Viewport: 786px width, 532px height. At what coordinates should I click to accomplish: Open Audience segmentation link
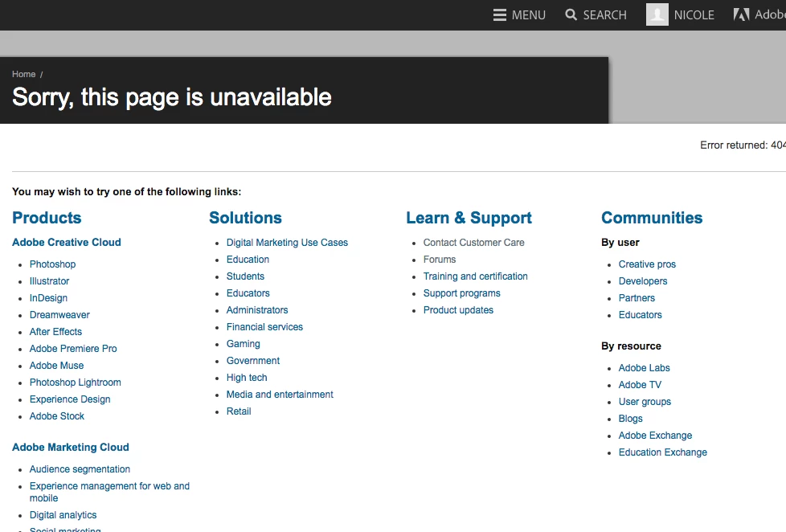[80, 469]
